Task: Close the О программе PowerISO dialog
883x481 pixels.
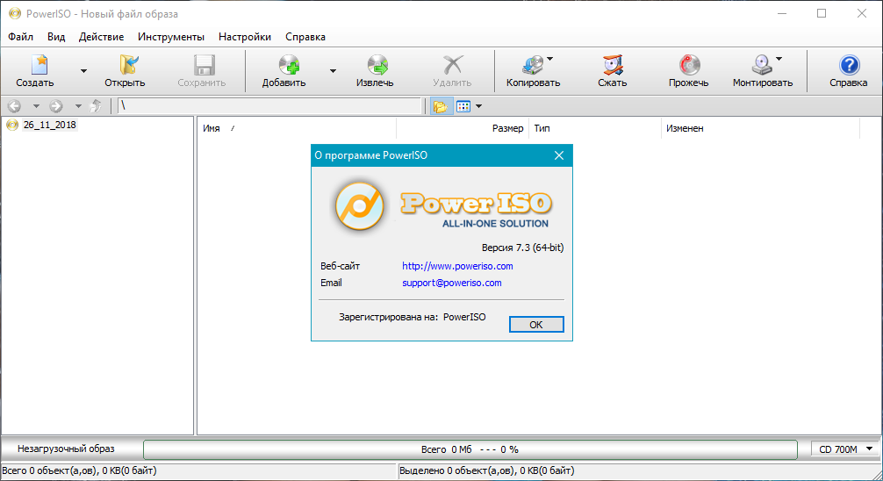Action: tap(558, 155)
